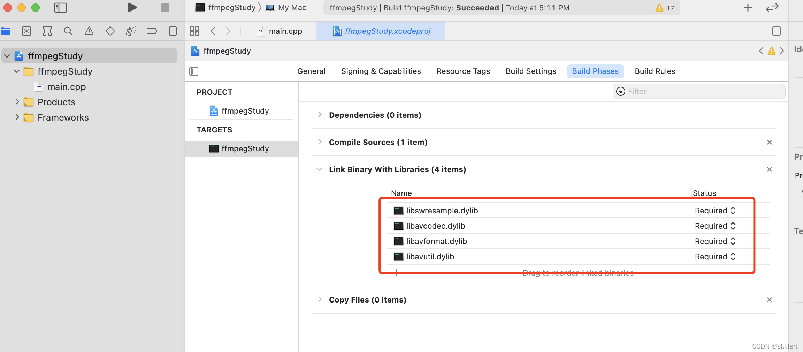This screenshot has height=352, width=803.
Task: Expand the Dependencies section
Action: [x=320, y=115]
